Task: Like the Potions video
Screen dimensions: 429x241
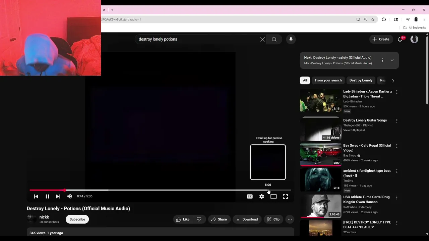Action: [183, 219]
